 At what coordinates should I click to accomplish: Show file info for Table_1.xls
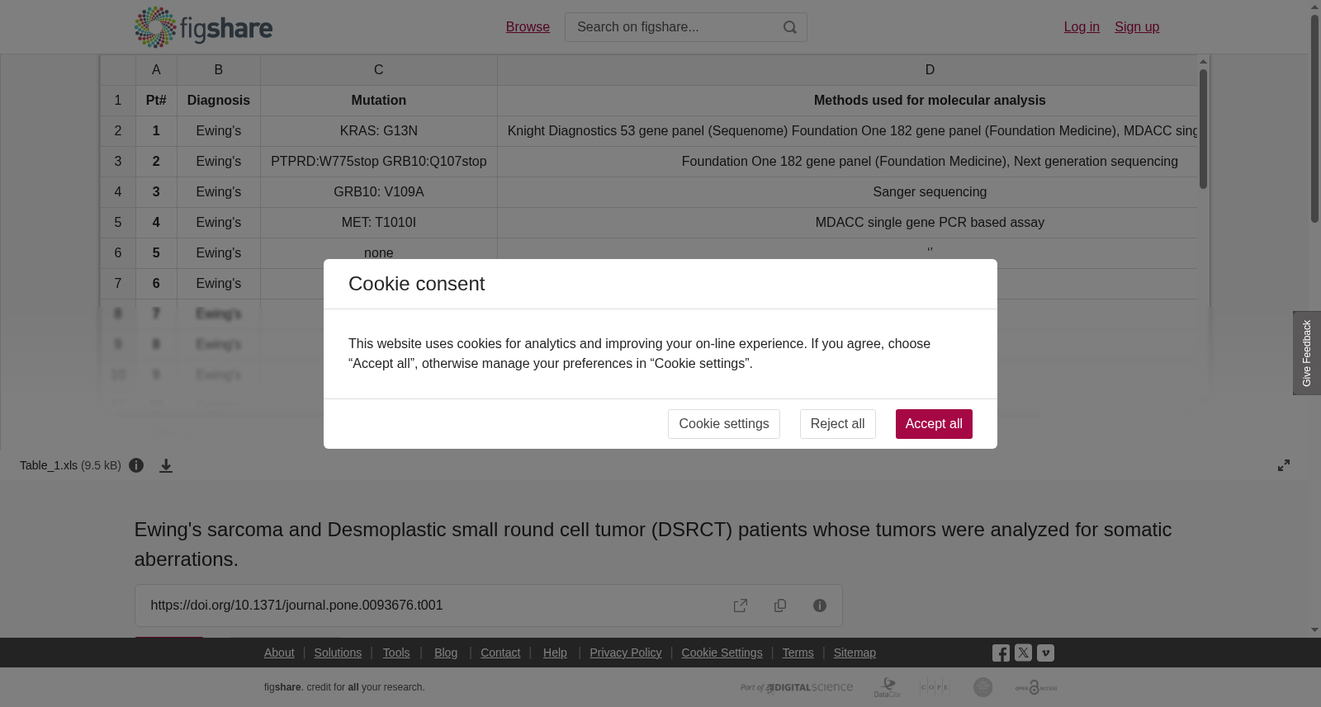[136, 465]
